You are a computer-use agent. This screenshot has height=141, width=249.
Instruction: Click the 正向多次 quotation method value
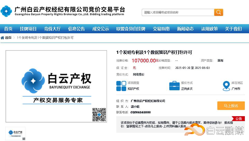(x=187, y=89)
